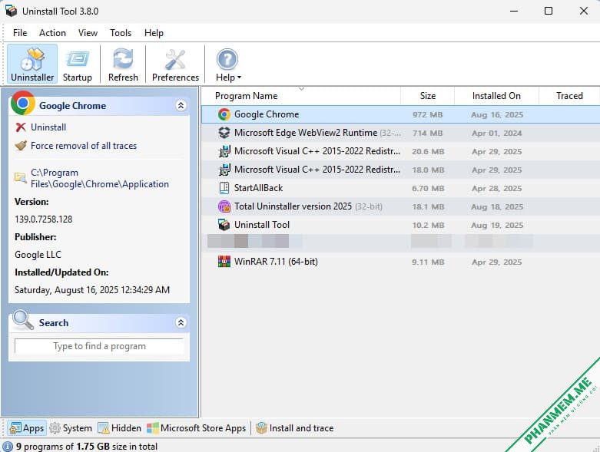Click Force removal of all traces
600x452 pixels.
pyautogui.click(x=84, y=146)
